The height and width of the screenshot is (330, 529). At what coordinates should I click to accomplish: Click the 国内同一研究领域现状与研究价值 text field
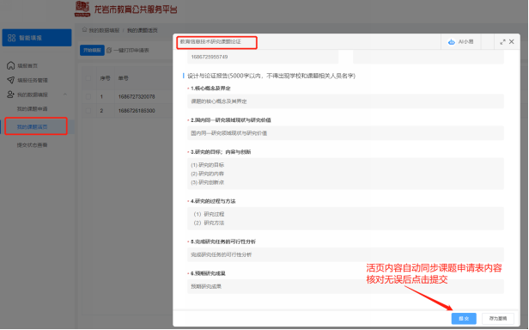coord(345,133)
